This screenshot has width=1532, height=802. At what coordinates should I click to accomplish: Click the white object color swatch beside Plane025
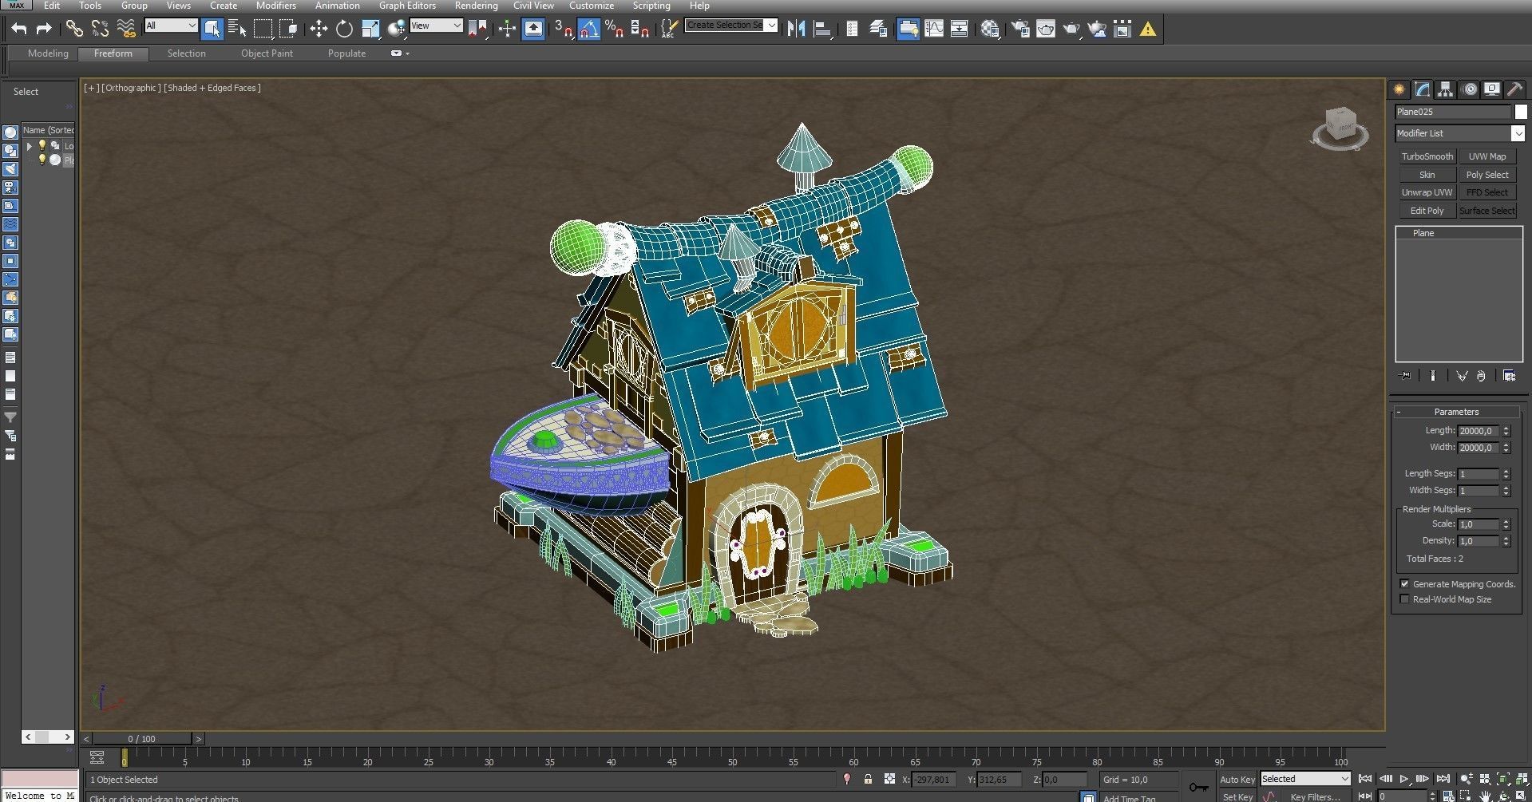[x=1521, y=112]
